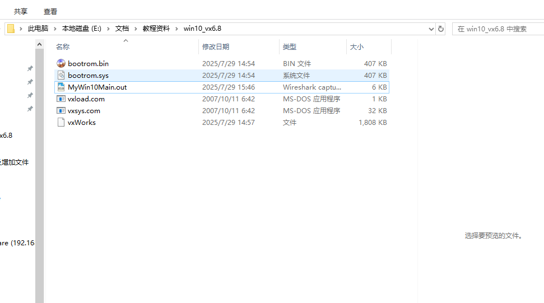
Task: Click the sidebar scrollbar up arrow
Action: pyautogui.click(x=40, y=44)
